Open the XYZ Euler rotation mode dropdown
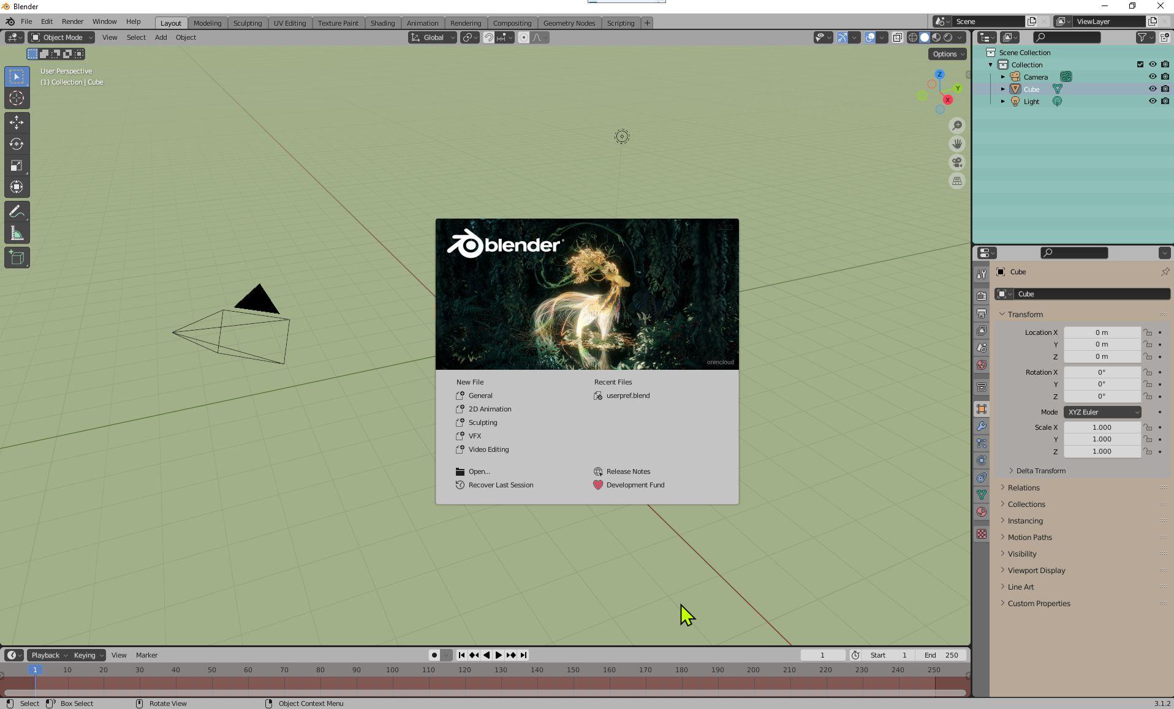Viewport: 1174px width, 709px height. (x=1102, y=412)
